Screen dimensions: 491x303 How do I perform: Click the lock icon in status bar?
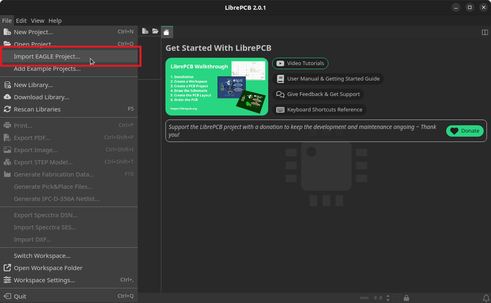[406, 298]
